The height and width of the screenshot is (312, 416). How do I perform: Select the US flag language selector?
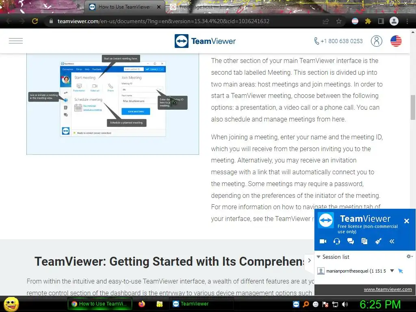tap(396, 41)
